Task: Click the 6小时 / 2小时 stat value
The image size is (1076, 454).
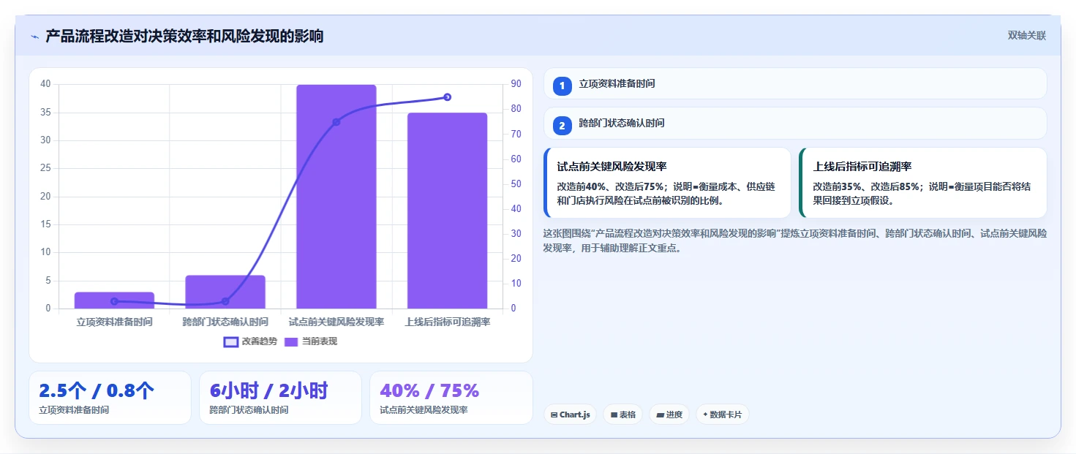Action: pos(268,391)
